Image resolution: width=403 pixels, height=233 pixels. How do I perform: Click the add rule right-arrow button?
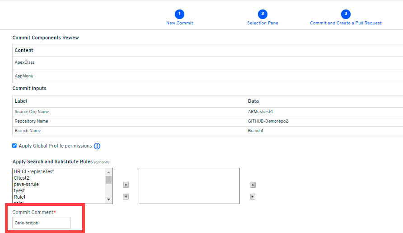[x=126, y=185]
